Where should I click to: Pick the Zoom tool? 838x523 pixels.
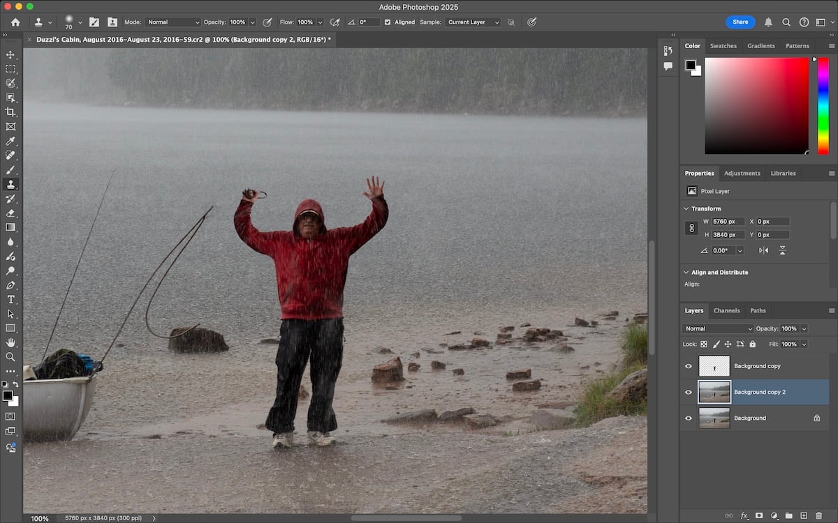click(10, 356)
